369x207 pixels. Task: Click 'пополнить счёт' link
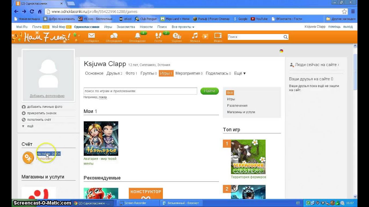pos(39,120)
